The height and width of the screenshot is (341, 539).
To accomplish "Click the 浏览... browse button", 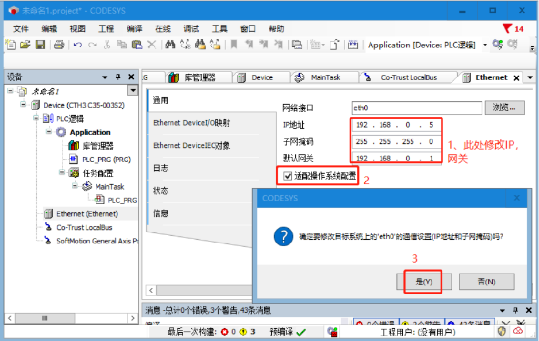I will 505,108.
